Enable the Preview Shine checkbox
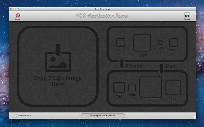The image size is (204, 127). click(17, 116)
